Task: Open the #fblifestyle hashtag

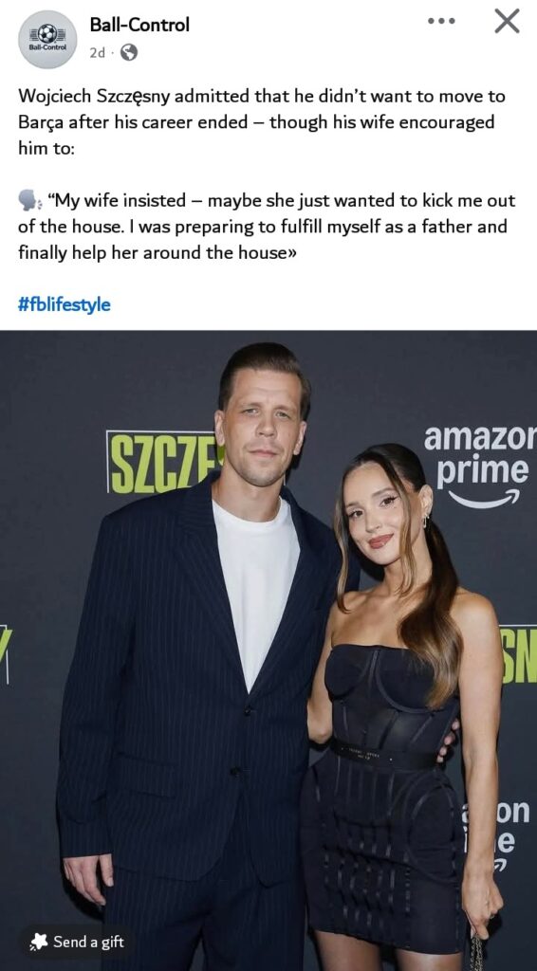Action: pos(65,304)
